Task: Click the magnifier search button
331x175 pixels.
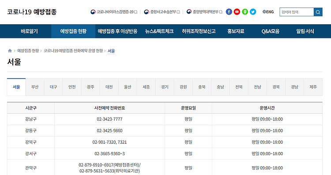Action: click(318, 12)
